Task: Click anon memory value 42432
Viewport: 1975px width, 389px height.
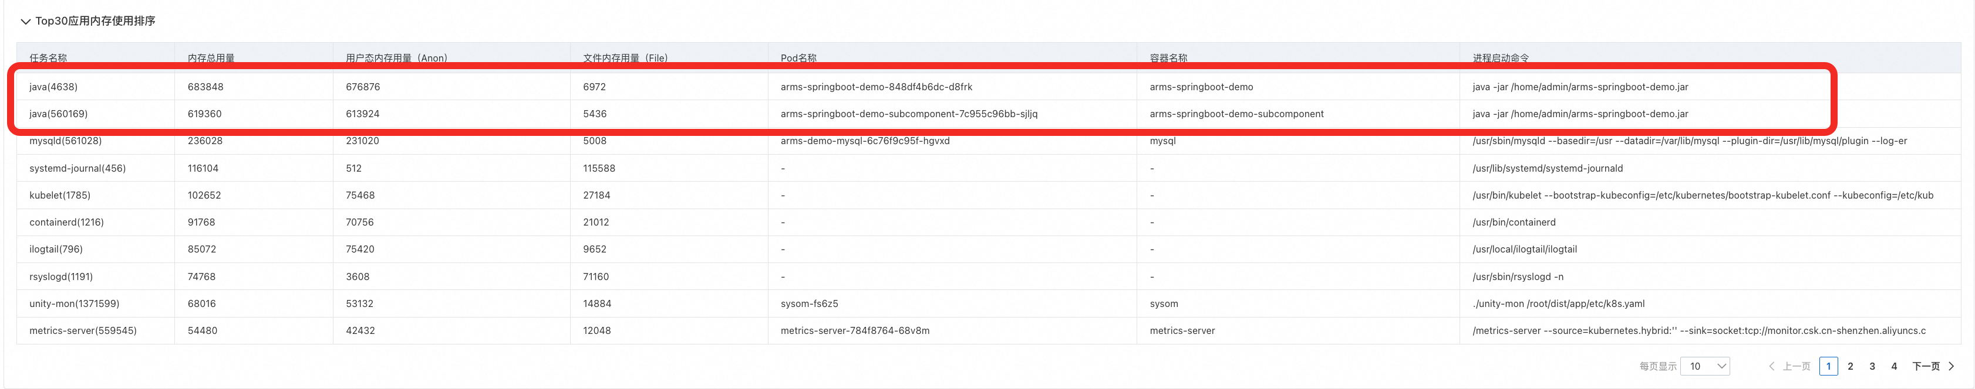Action: point(360,331)
